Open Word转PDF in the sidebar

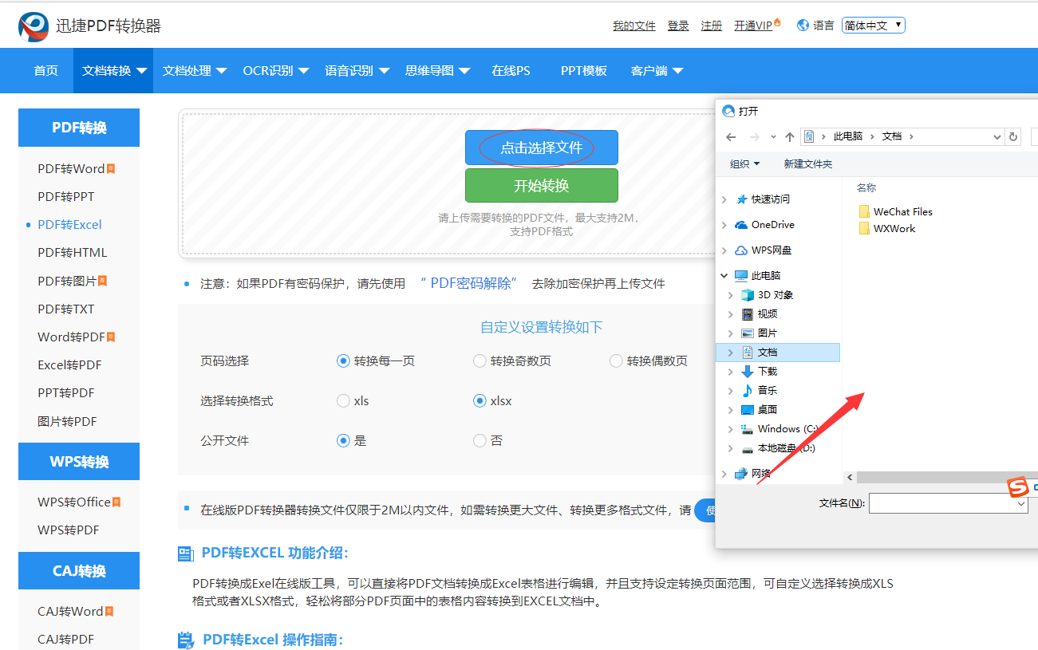(71, 337)
